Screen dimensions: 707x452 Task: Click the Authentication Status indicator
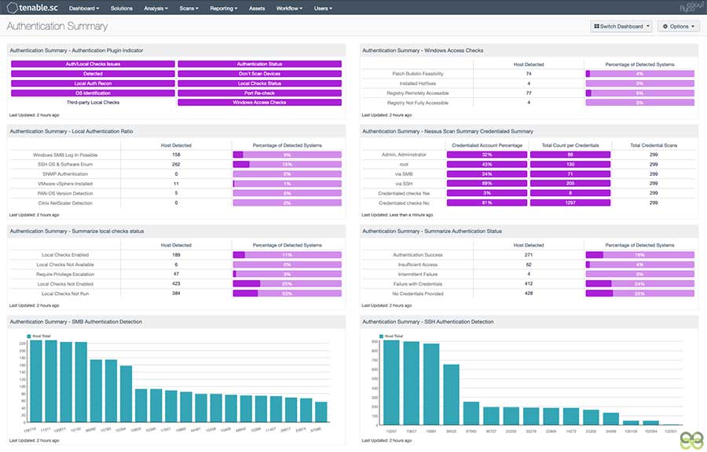click(x=259, y=64)
